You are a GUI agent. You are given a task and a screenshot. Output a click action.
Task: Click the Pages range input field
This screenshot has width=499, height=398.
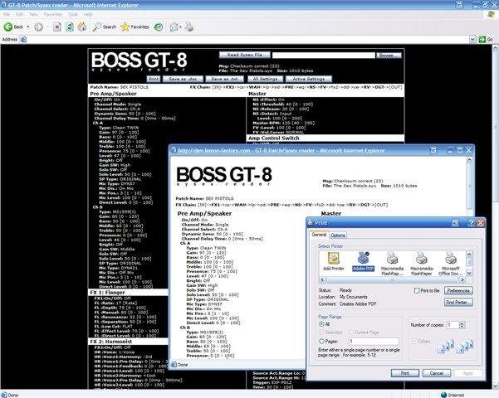374,341
